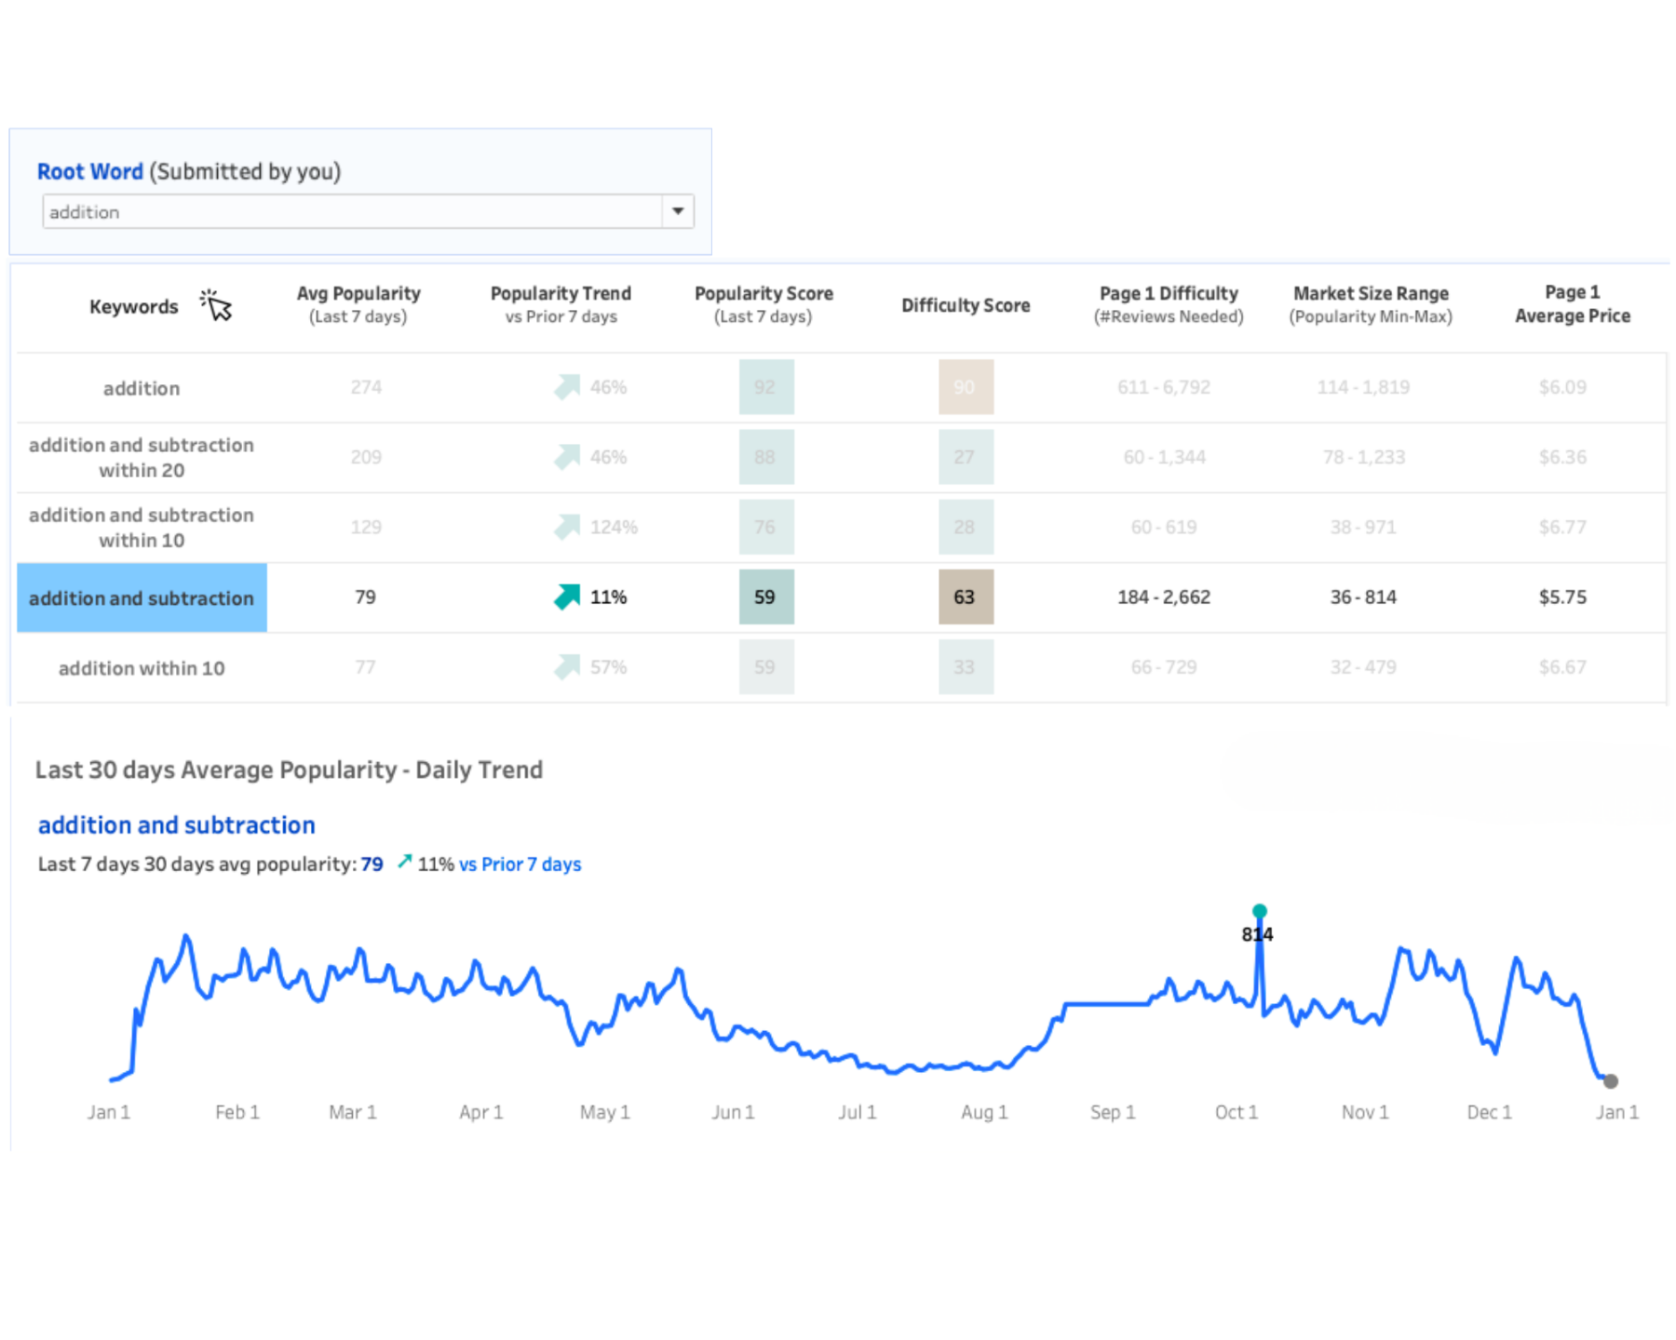
Task: Click the addition and subtraction chart title link
Action: (x=176, y=824)
